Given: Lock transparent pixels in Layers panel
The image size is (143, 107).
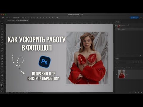Looking at the screenshot, I should click(x=122, y=68).
